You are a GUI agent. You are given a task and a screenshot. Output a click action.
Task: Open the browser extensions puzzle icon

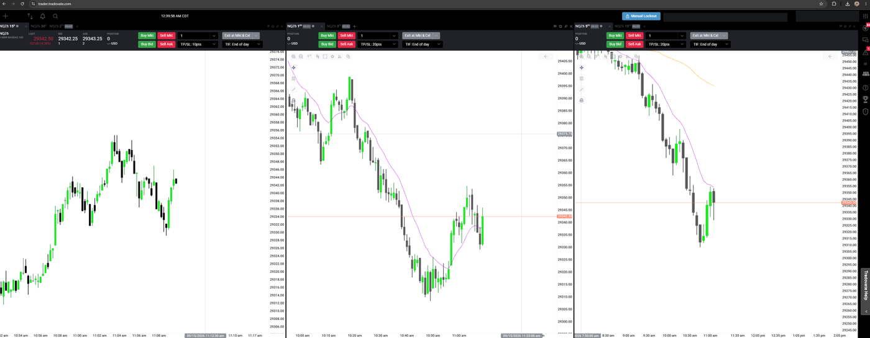tap(834, 4)
